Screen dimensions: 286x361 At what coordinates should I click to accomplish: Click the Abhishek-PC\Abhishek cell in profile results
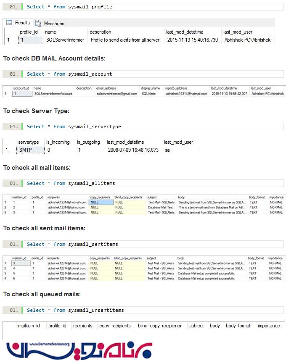point(248,40)
